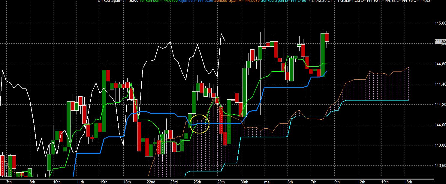446x184 pixels.
Task: Click the 8th date label
Action: tap(32, 182)
